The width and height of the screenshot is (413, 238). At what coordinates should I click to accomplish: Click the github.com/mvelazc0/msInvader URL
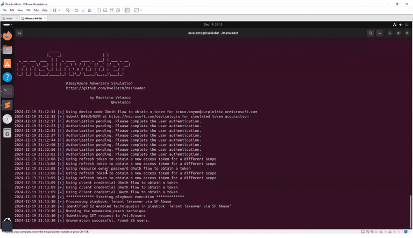(105, 88)
